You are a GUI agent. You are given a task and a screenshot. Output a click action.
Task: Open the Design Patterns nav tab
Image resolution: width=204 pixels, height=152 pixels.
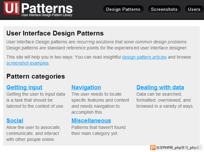(123, 9)
